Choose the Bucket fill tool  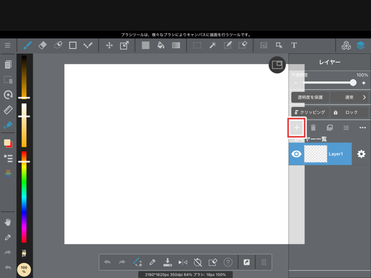161,45
